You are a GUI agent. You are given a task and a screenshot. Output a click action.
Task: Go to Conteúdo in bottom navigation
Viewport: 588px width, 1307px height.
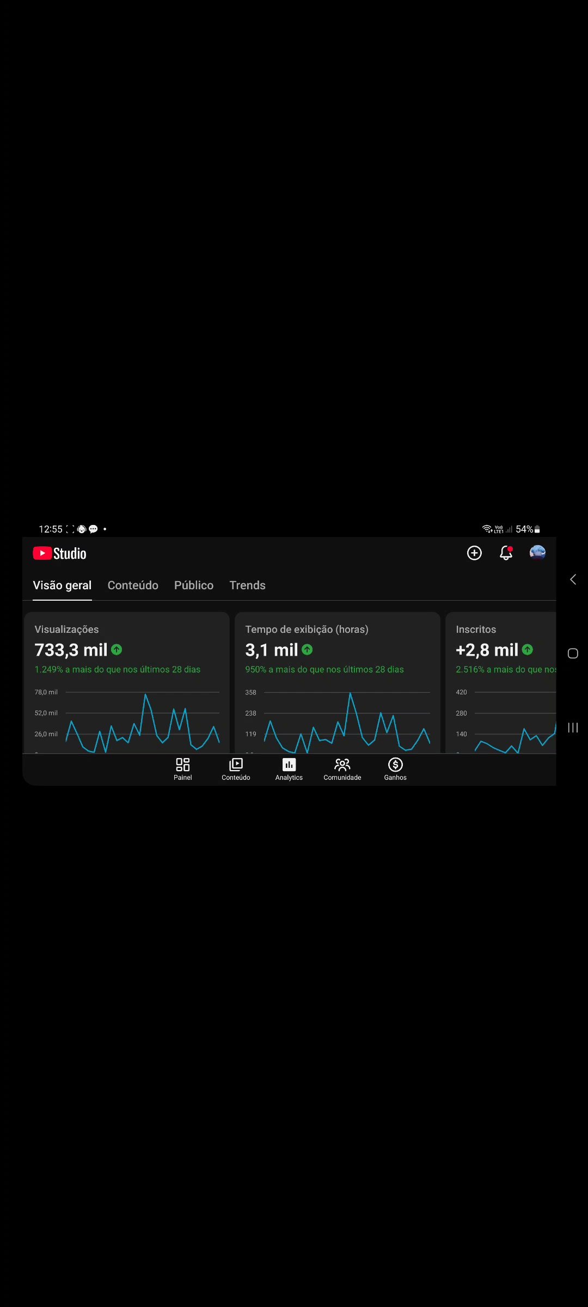point(236,769)
